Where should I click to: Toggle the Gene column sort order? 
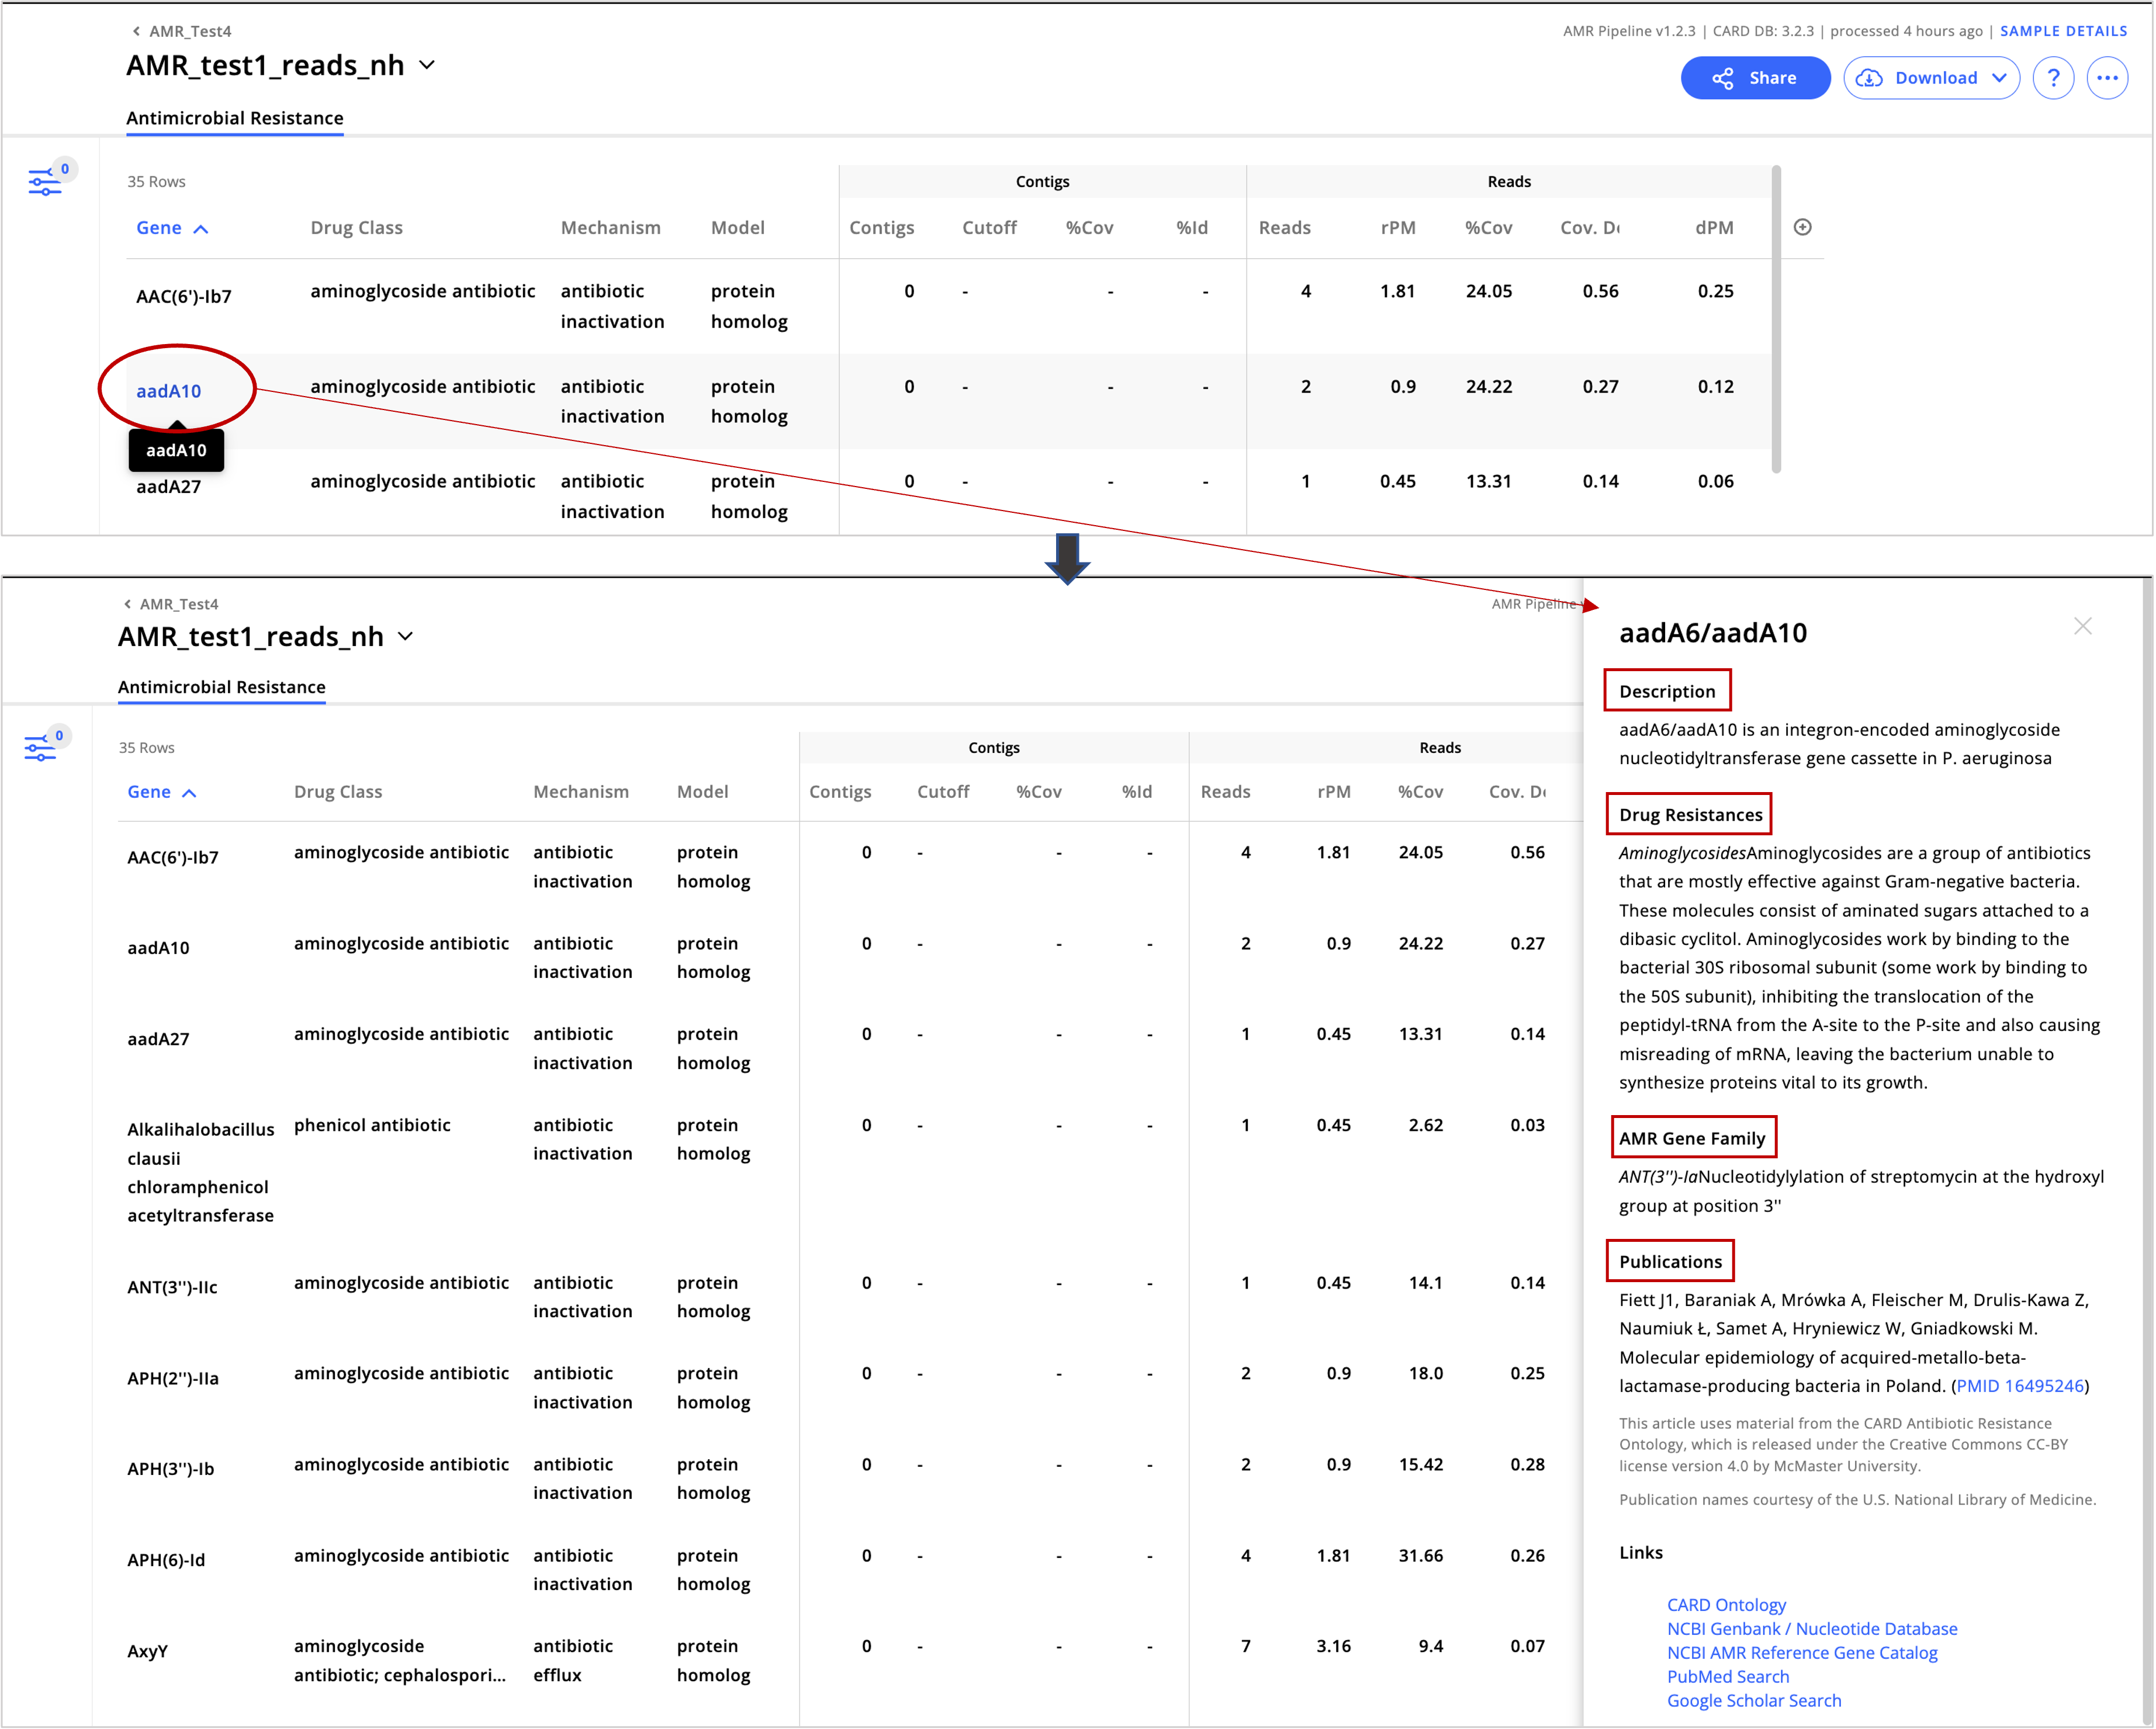[172, 228]
